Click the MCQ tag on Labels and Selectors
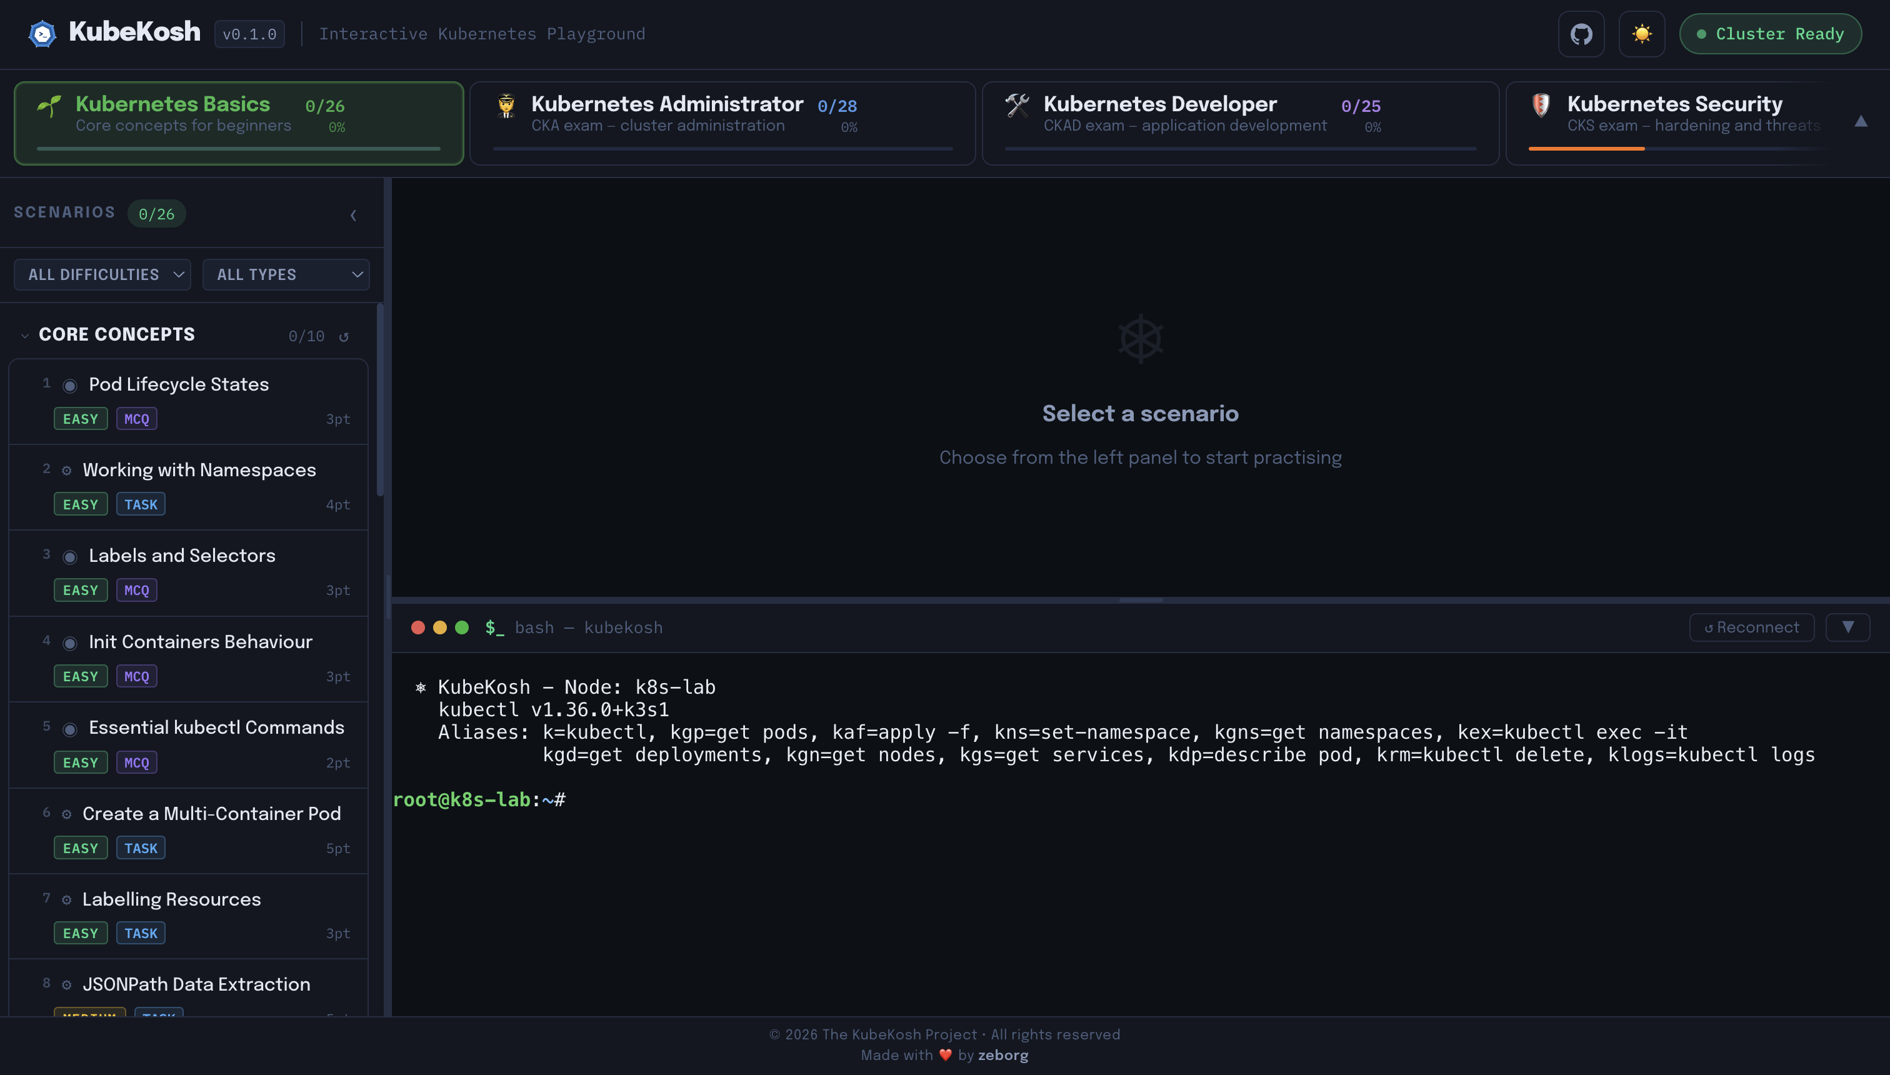Screen dimensions: 1890x1075 [x=137, y=590]
